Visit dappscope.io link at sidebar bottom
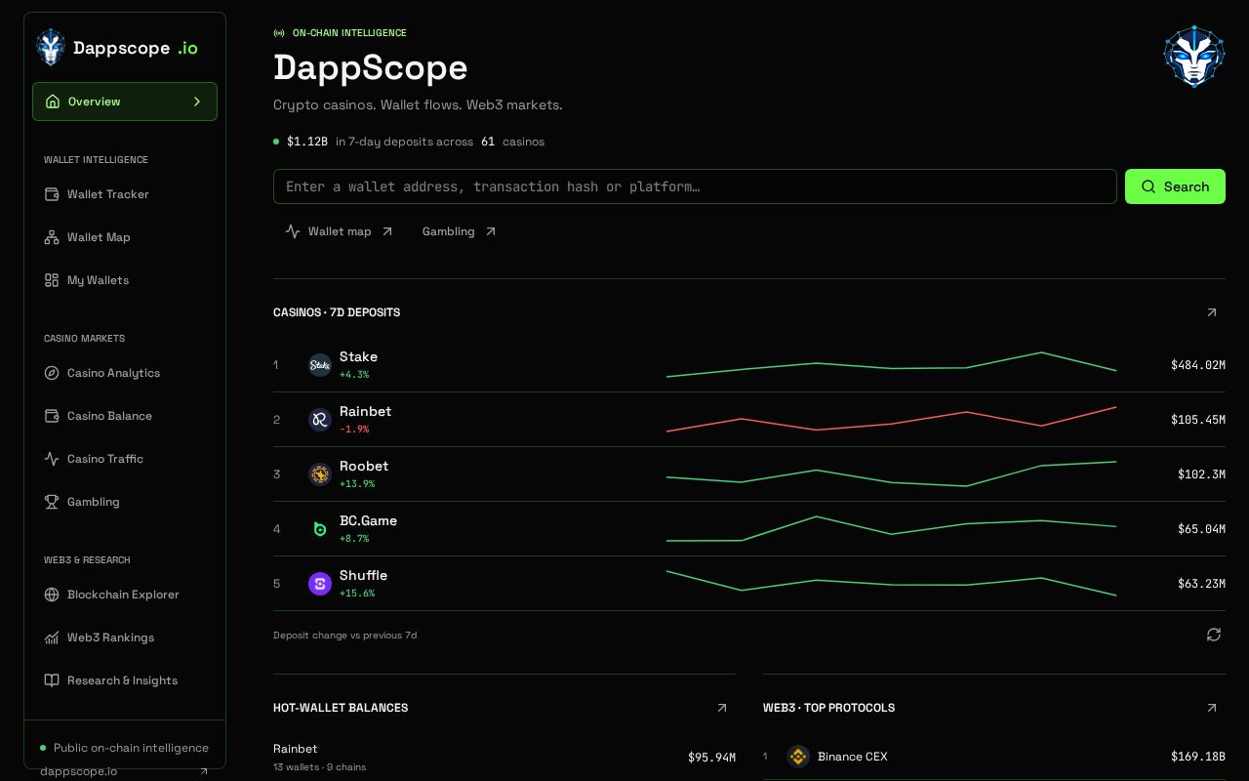1249x781 pixels. pyautogui.click(x=125, y=771)
